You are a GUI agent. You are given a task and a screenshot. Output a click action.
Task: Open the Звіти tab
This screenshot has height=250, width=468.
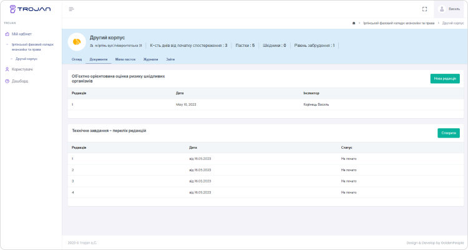[170, 59]
